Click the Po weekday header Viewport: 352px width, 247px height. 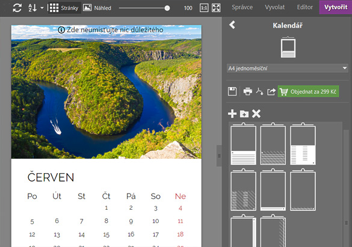point(32,196)
